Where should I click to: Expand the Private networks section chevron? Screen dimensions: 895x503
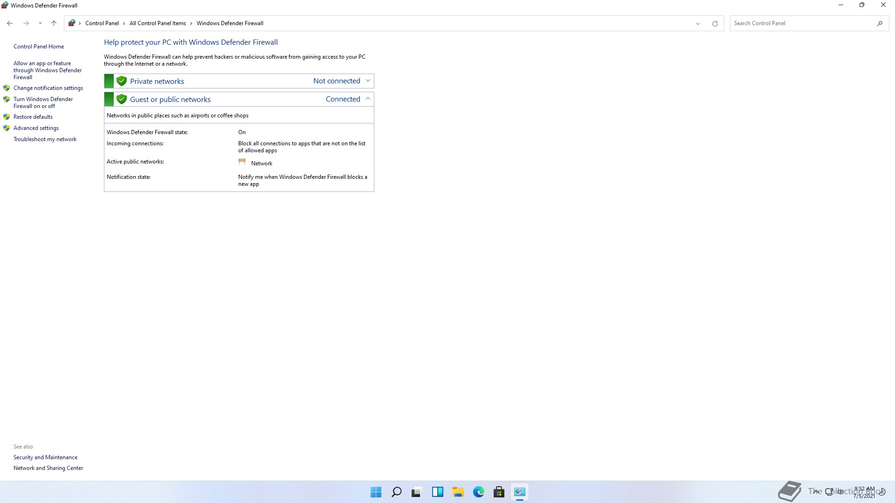tap(368, 81)
